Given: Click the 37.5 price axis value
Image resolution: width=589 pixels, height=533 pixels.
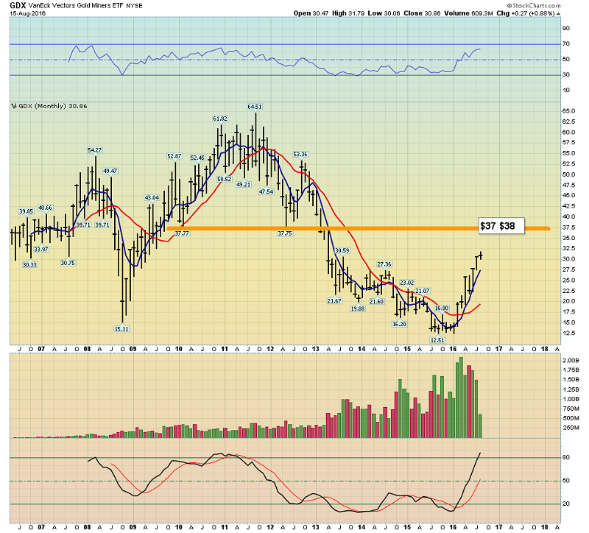Looking at the screenshot, I should [x=568, y=227].
